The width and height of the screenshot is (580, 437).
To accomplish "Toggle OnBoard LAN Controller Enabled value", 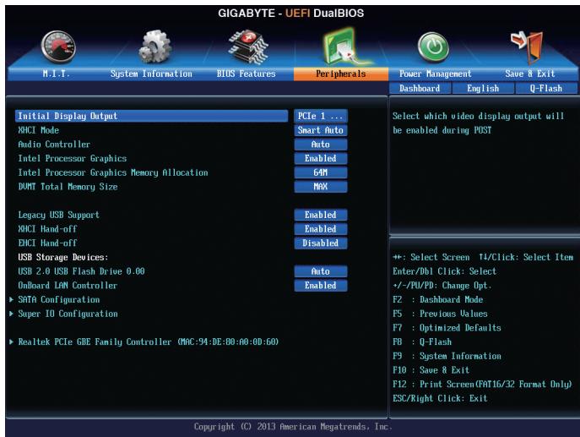I will [321, 285].
